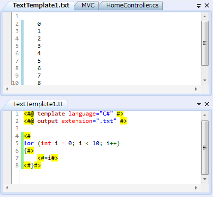213x197 pixels.
Task: Click the opening <# tag on line 4
Action: coord(27,136)
